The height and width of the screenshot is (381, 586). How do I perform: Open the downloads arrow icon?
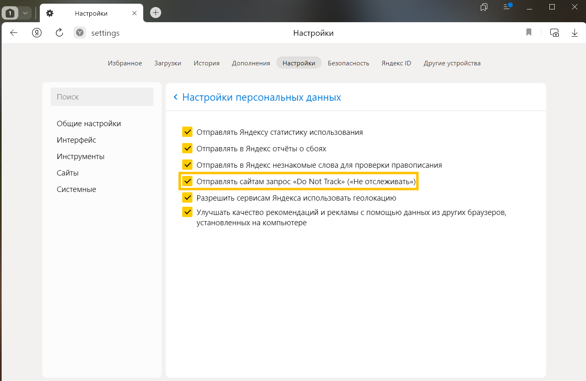[x=574, y=33]
